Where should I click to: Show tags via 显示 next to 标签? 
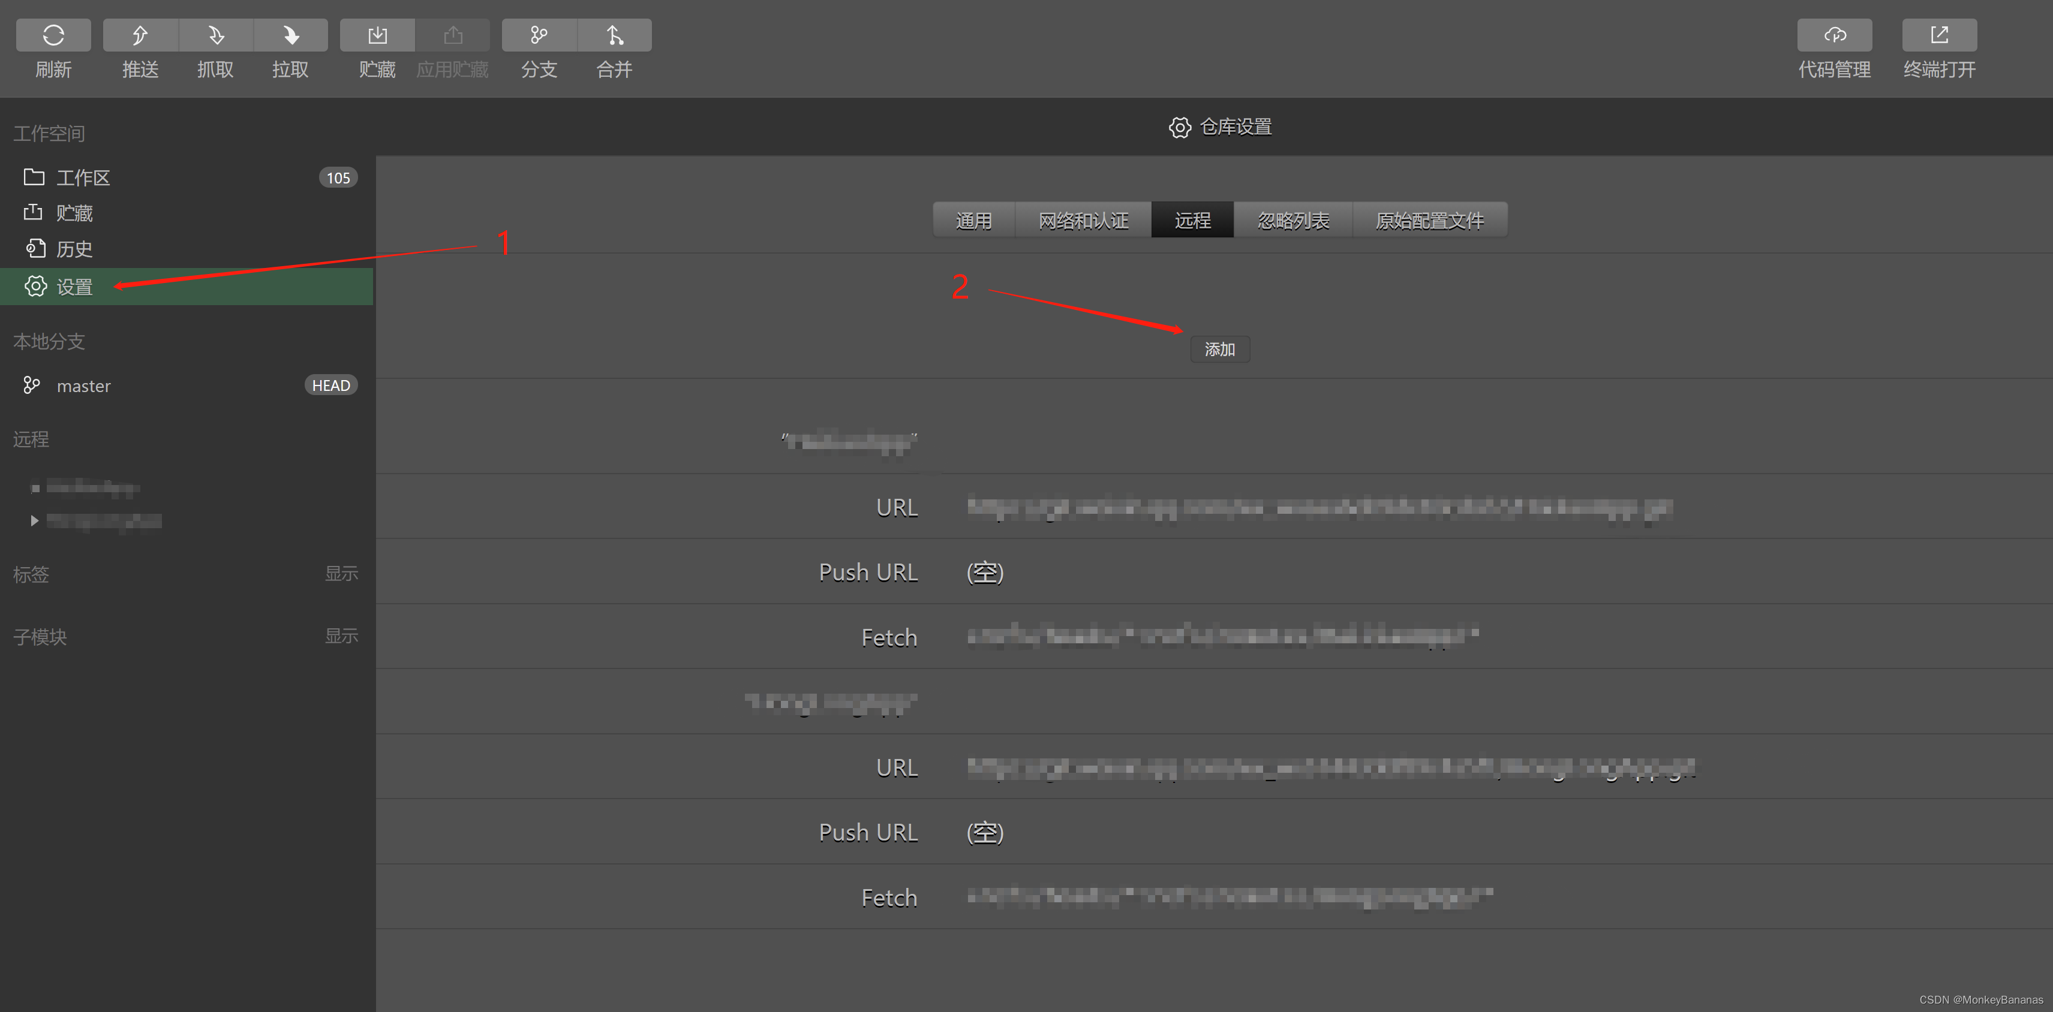coord(341,574)
